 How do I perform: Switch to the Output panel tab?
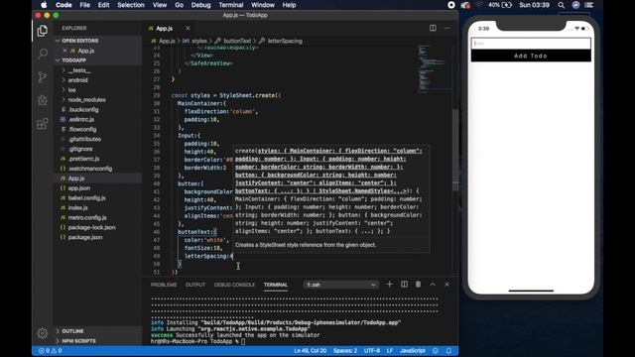(x=195, y=285)
